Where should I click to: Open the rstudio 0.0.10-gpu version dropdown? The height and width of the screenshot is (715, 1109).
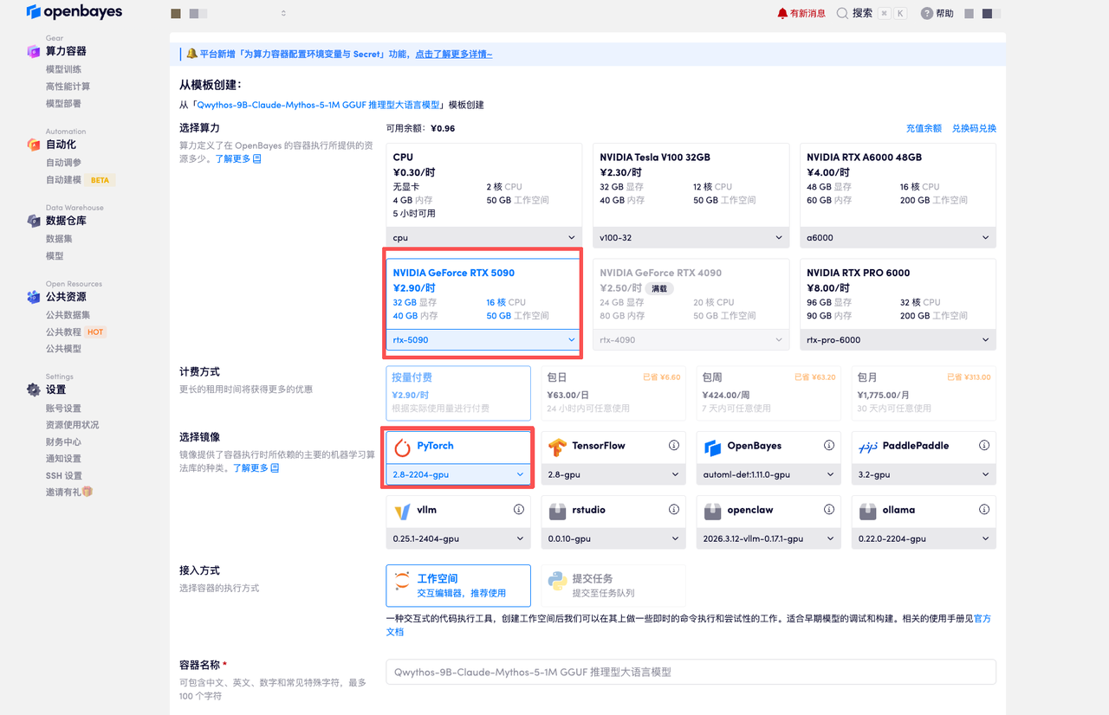coord(613,538)
